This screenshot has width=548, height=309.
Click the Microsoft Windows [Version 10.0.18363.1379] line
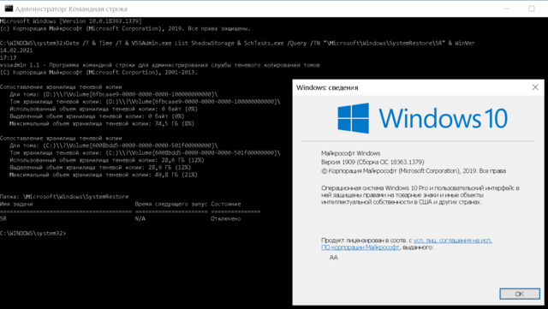coord(71,21)
